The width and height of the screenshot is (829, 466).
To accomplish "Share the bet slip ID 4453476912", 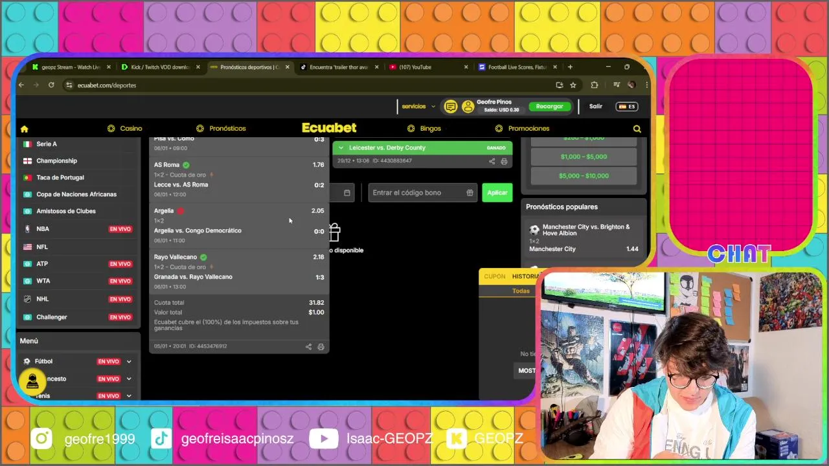I will click(x=308, y=347).
